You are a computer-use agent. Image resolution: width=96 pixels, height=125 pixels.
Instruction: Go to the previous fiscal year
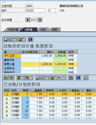point(28,20)
